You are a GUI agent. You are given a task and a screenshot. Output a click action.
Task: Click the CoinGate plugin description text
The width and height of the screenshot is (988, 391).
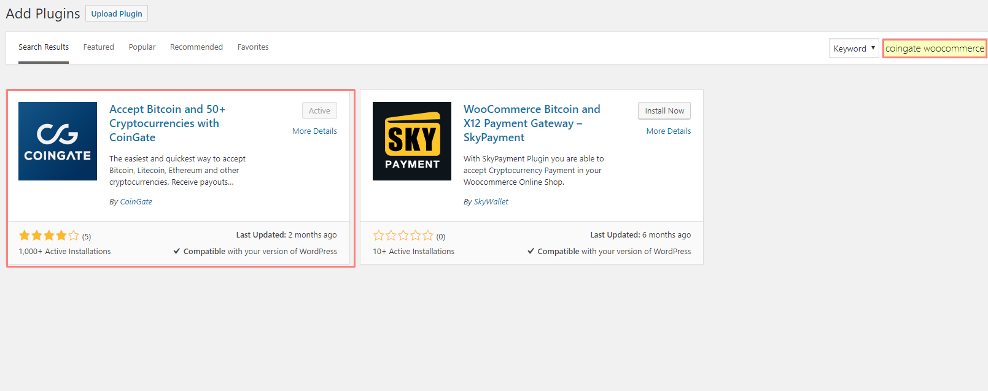click(x=177, y=171)
